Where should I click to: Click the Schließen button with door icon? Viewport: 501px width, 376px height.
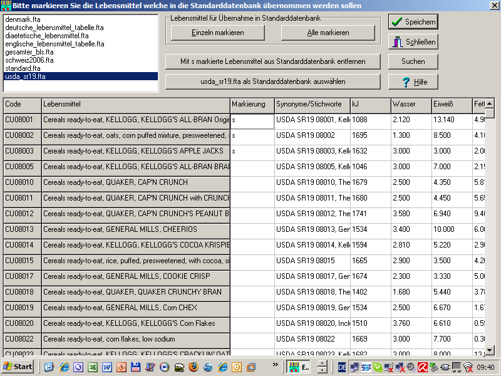click(413, 42)
